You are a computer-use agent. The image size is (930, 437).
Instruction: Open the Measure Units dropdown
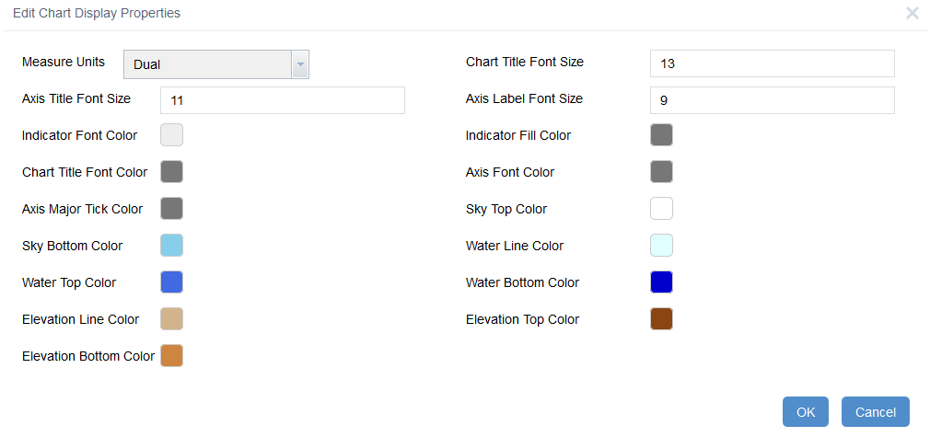[207, 64]
